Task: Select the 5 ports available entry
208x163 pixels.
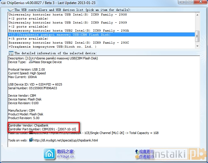Action: coord(28,39)
